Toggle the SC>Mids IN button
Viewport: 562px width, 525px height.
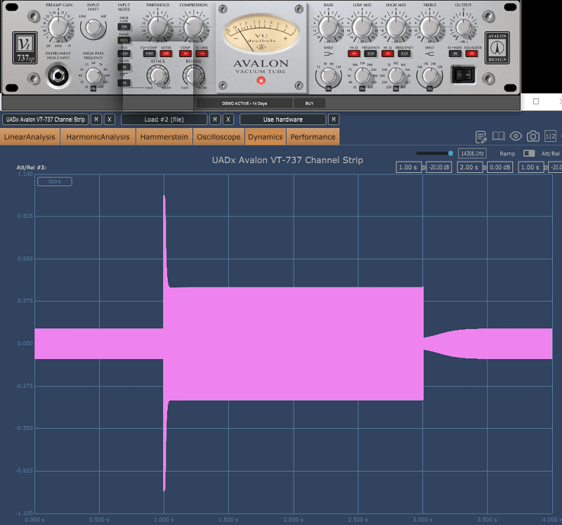(455, 54)
